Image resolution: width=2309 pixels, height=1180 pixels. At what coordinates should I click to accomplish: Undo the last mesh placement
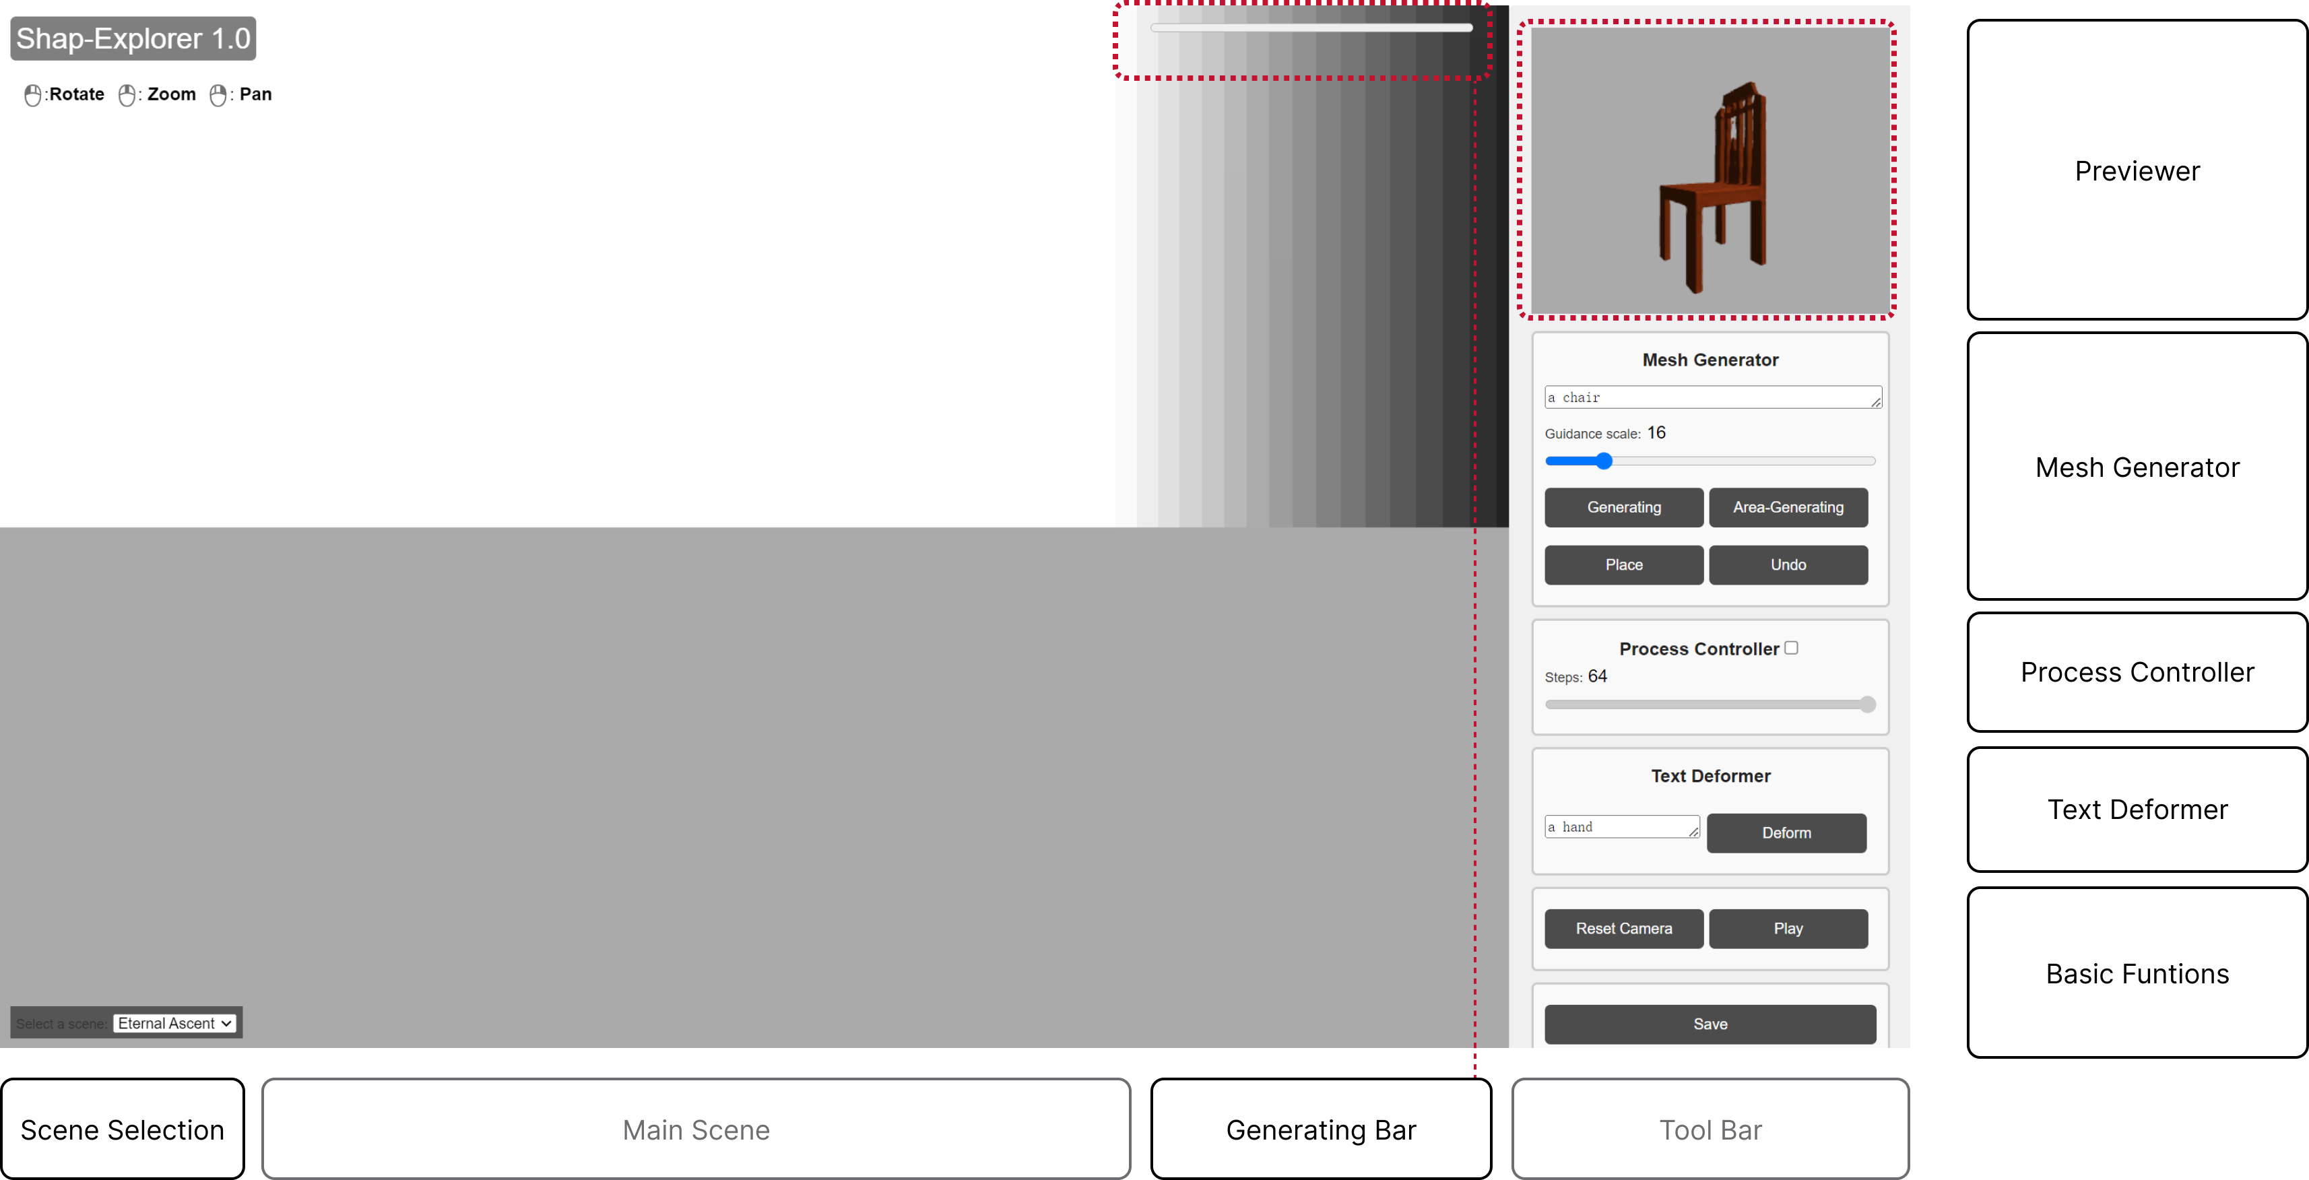(x=1788, y=564)
